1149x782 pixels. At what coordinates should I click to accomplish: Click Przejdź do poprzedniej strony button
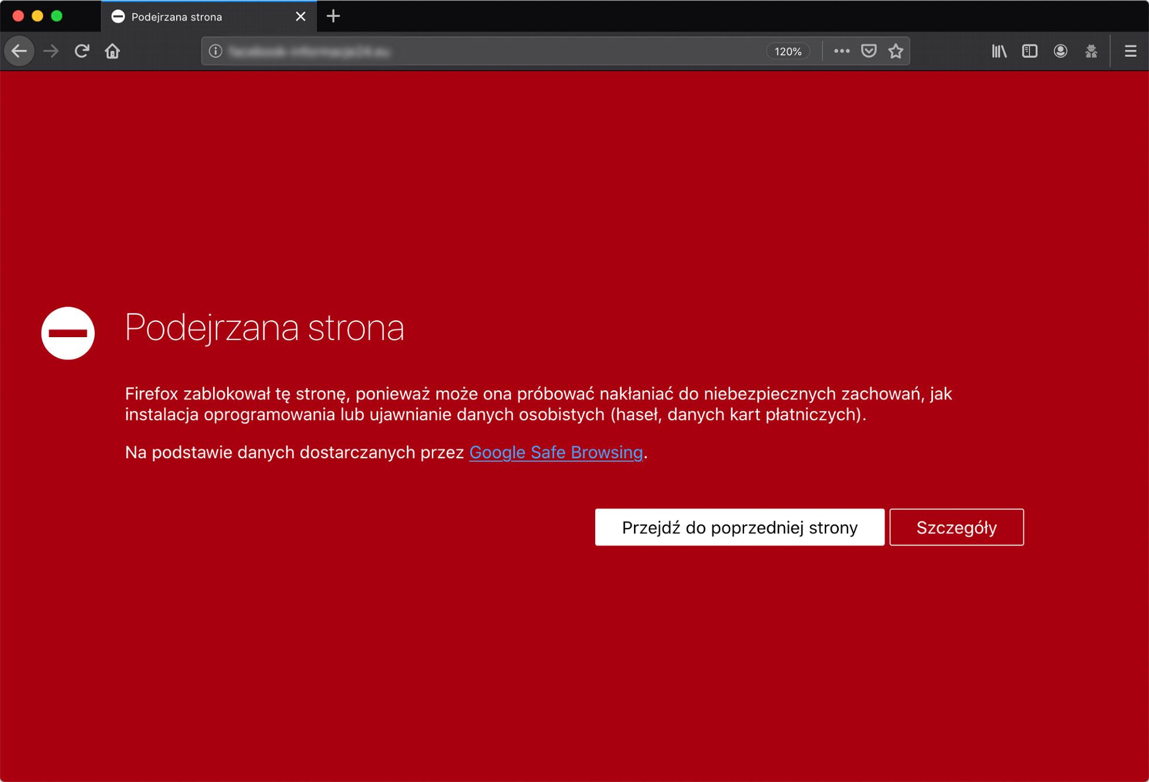(739, 527)
